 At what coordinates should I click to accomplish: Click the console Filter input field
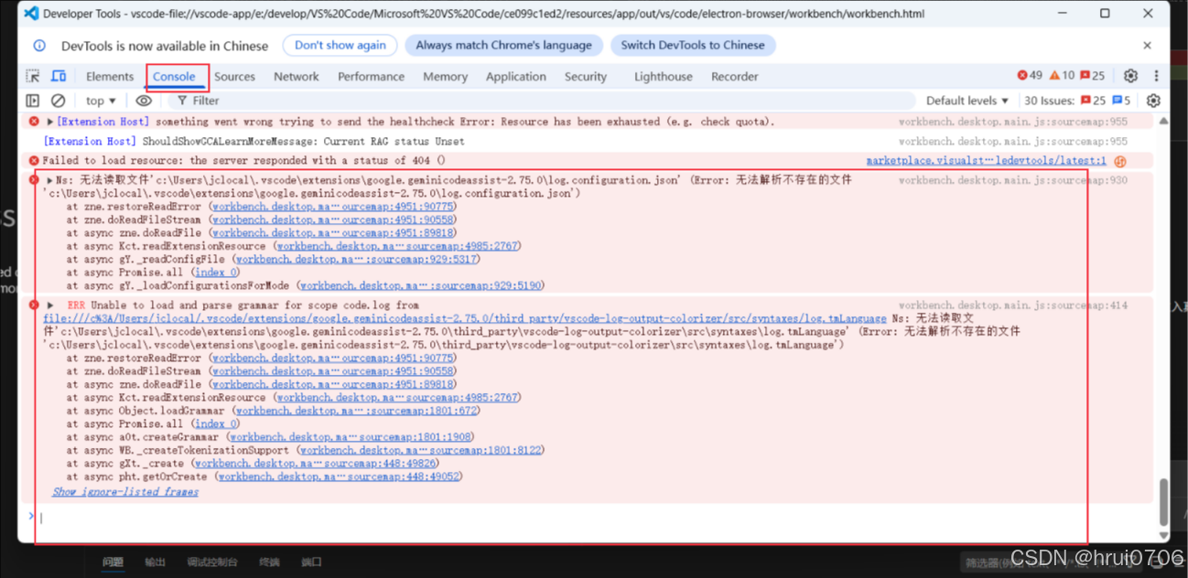tap(542, 101)
